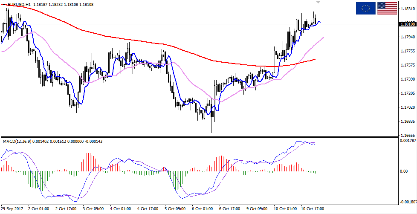Click the grey chart shift marker at top
Viewport: 417px width, 214px height.
[x=319, y=2]
